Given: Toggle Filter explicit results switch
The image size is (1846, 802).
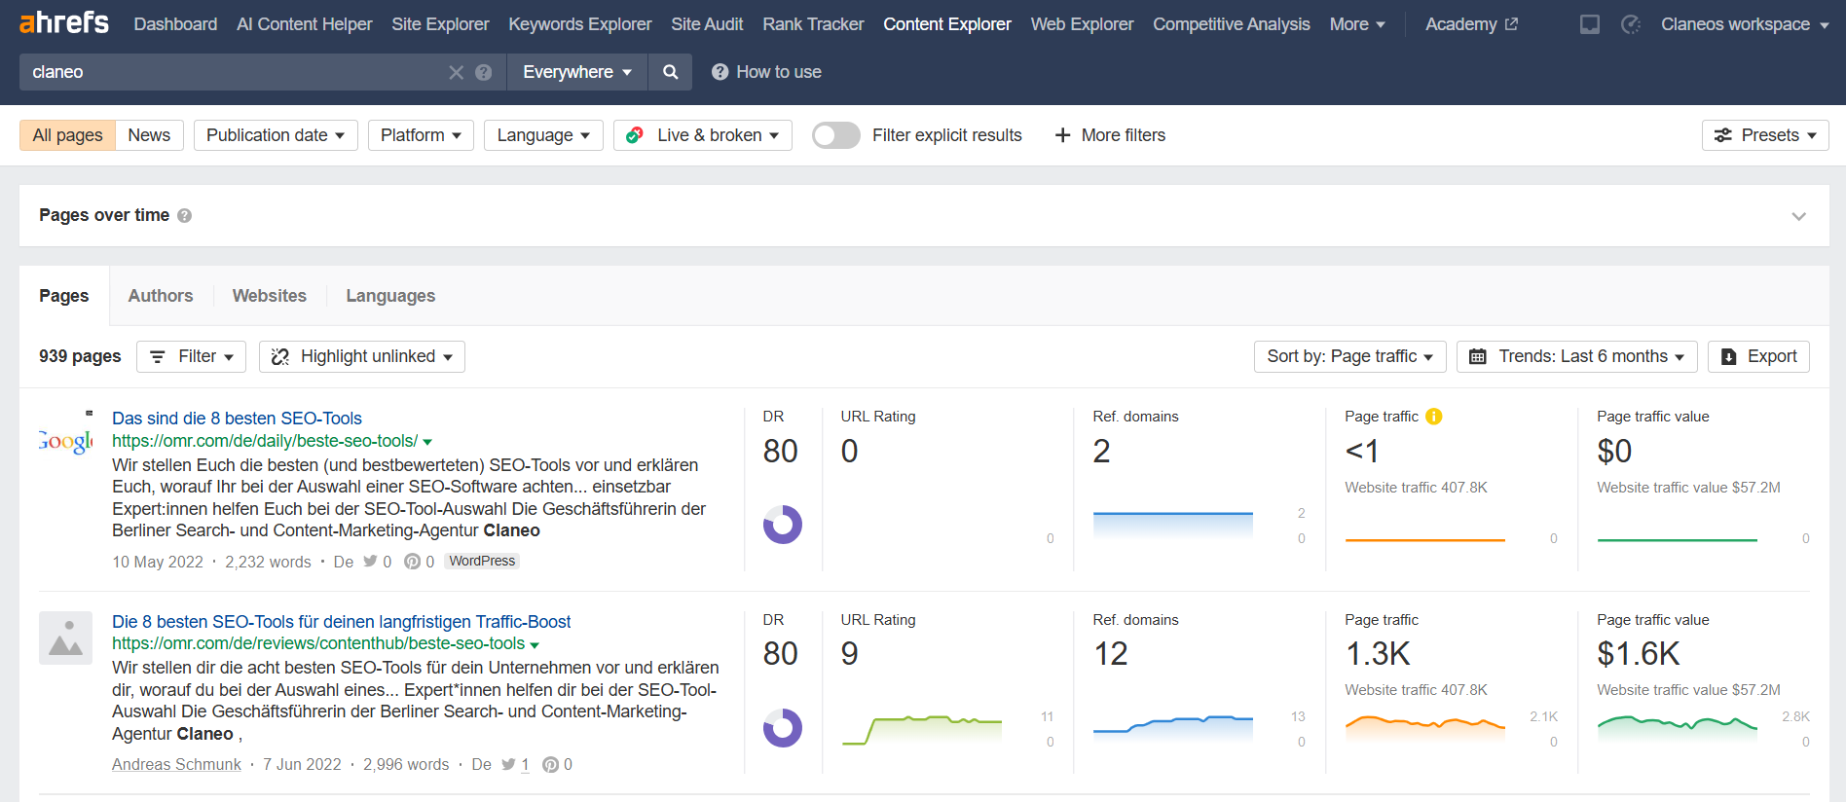Looking at the screenshot, I should (836, 135).
